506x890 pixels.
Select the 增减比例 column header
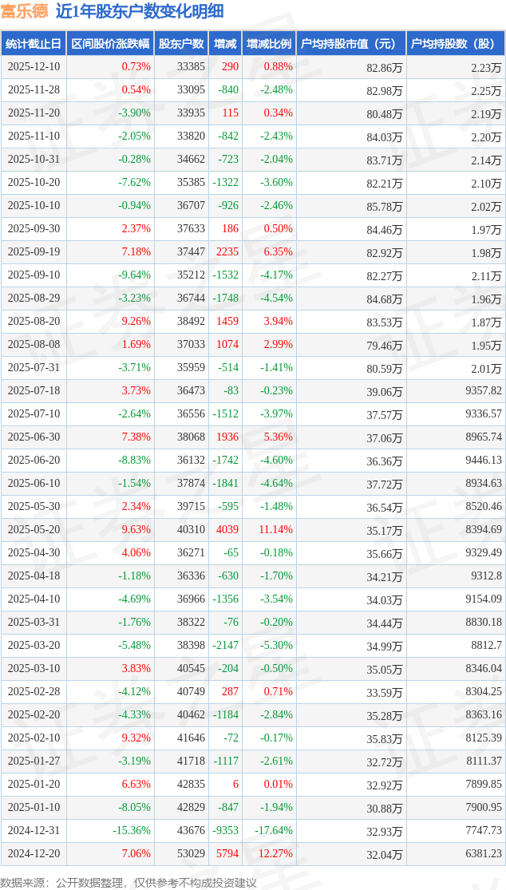[269, 44]
